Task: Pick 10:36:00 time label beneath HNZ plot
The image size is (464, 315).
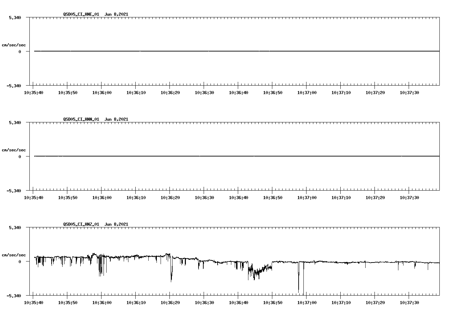Action: tap(102, 303)
